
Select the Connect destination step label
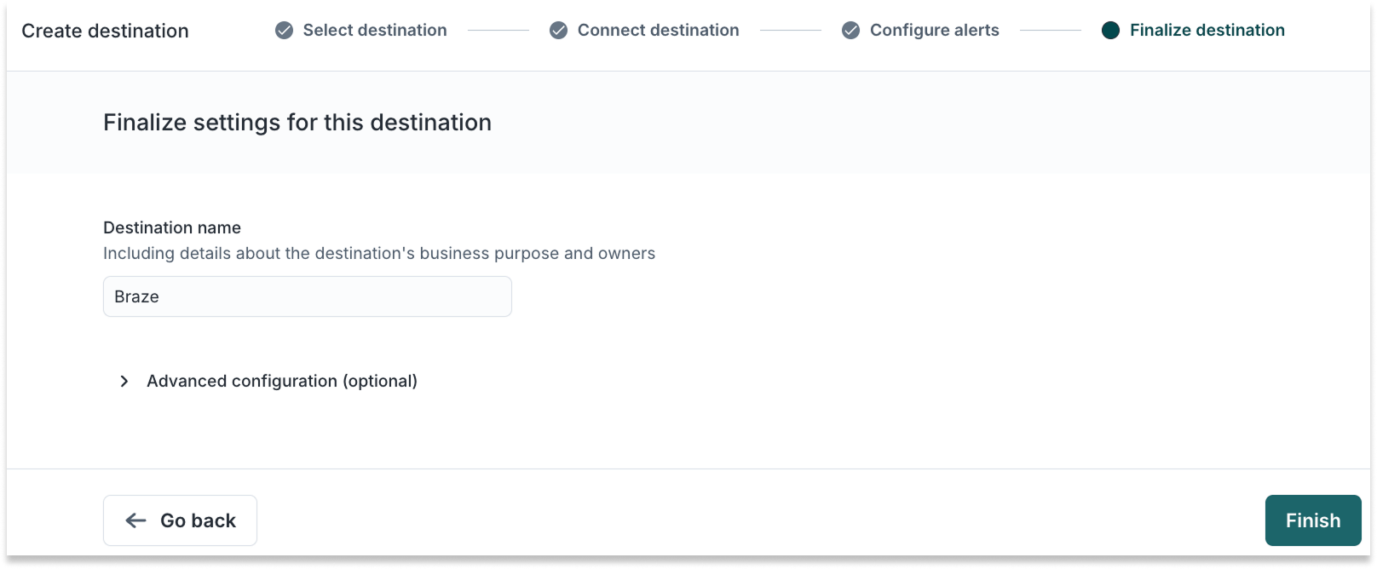click(x=658, y=30)
